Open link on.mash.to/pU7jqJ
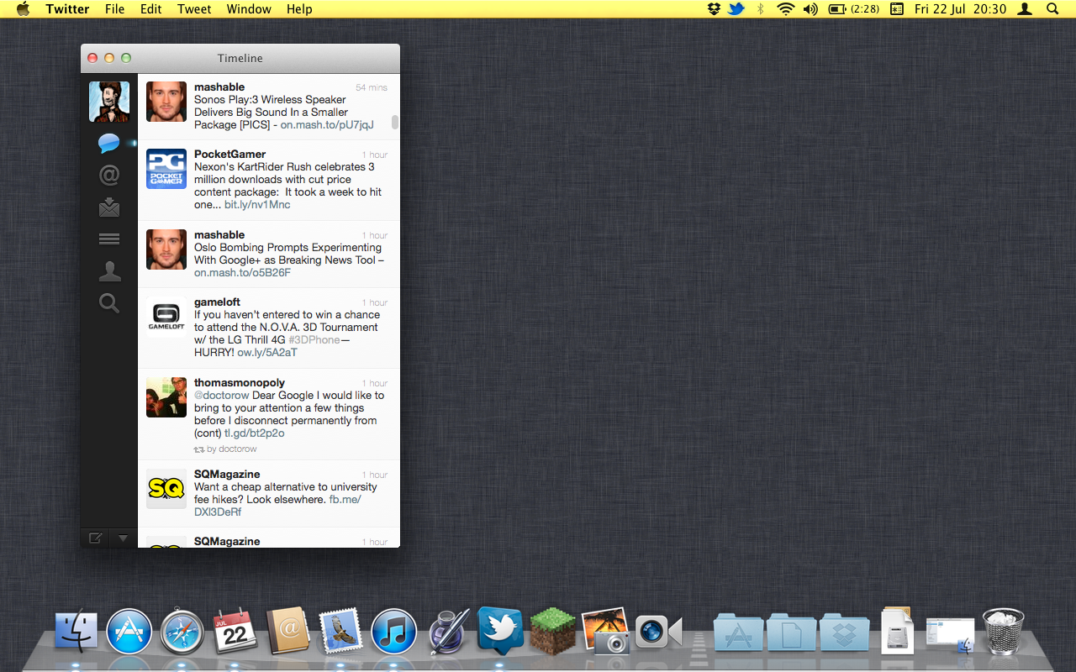The image size is (1076, 672). pyautogui.click(x=327, y=125)
